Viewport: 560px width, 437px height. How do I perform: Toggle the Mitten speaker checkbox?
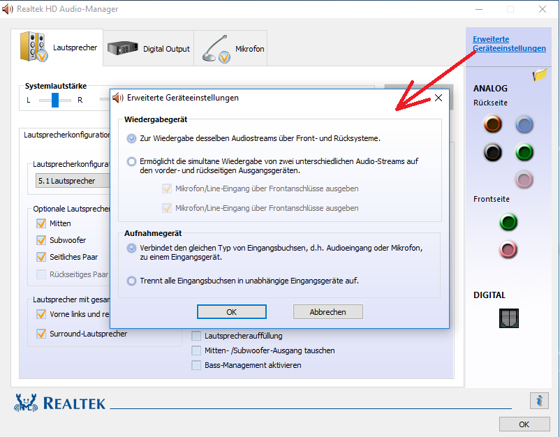41,223
